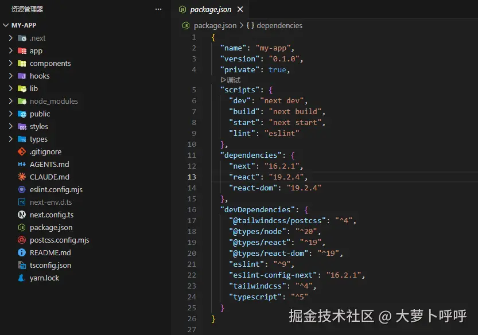Click the yarn icon beside yarn.lock
478x335 pixels.
pos(22,278)
